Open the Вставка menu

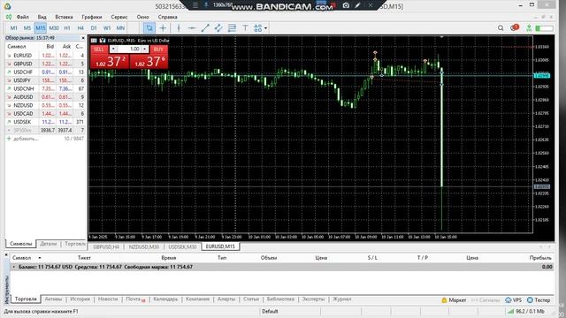64,17
